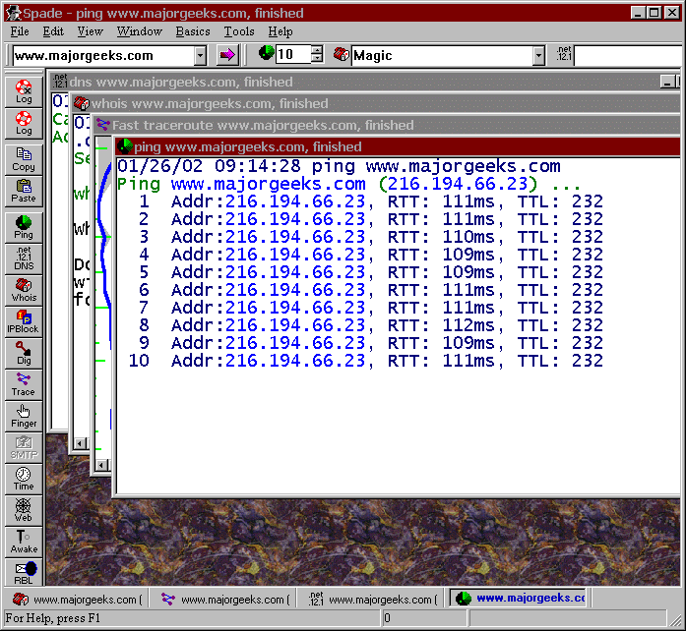Click the ping header line 01/26/02 09:14:28
Image resolution: width=686 pixels, height=631 pixels.
(339, 166)
